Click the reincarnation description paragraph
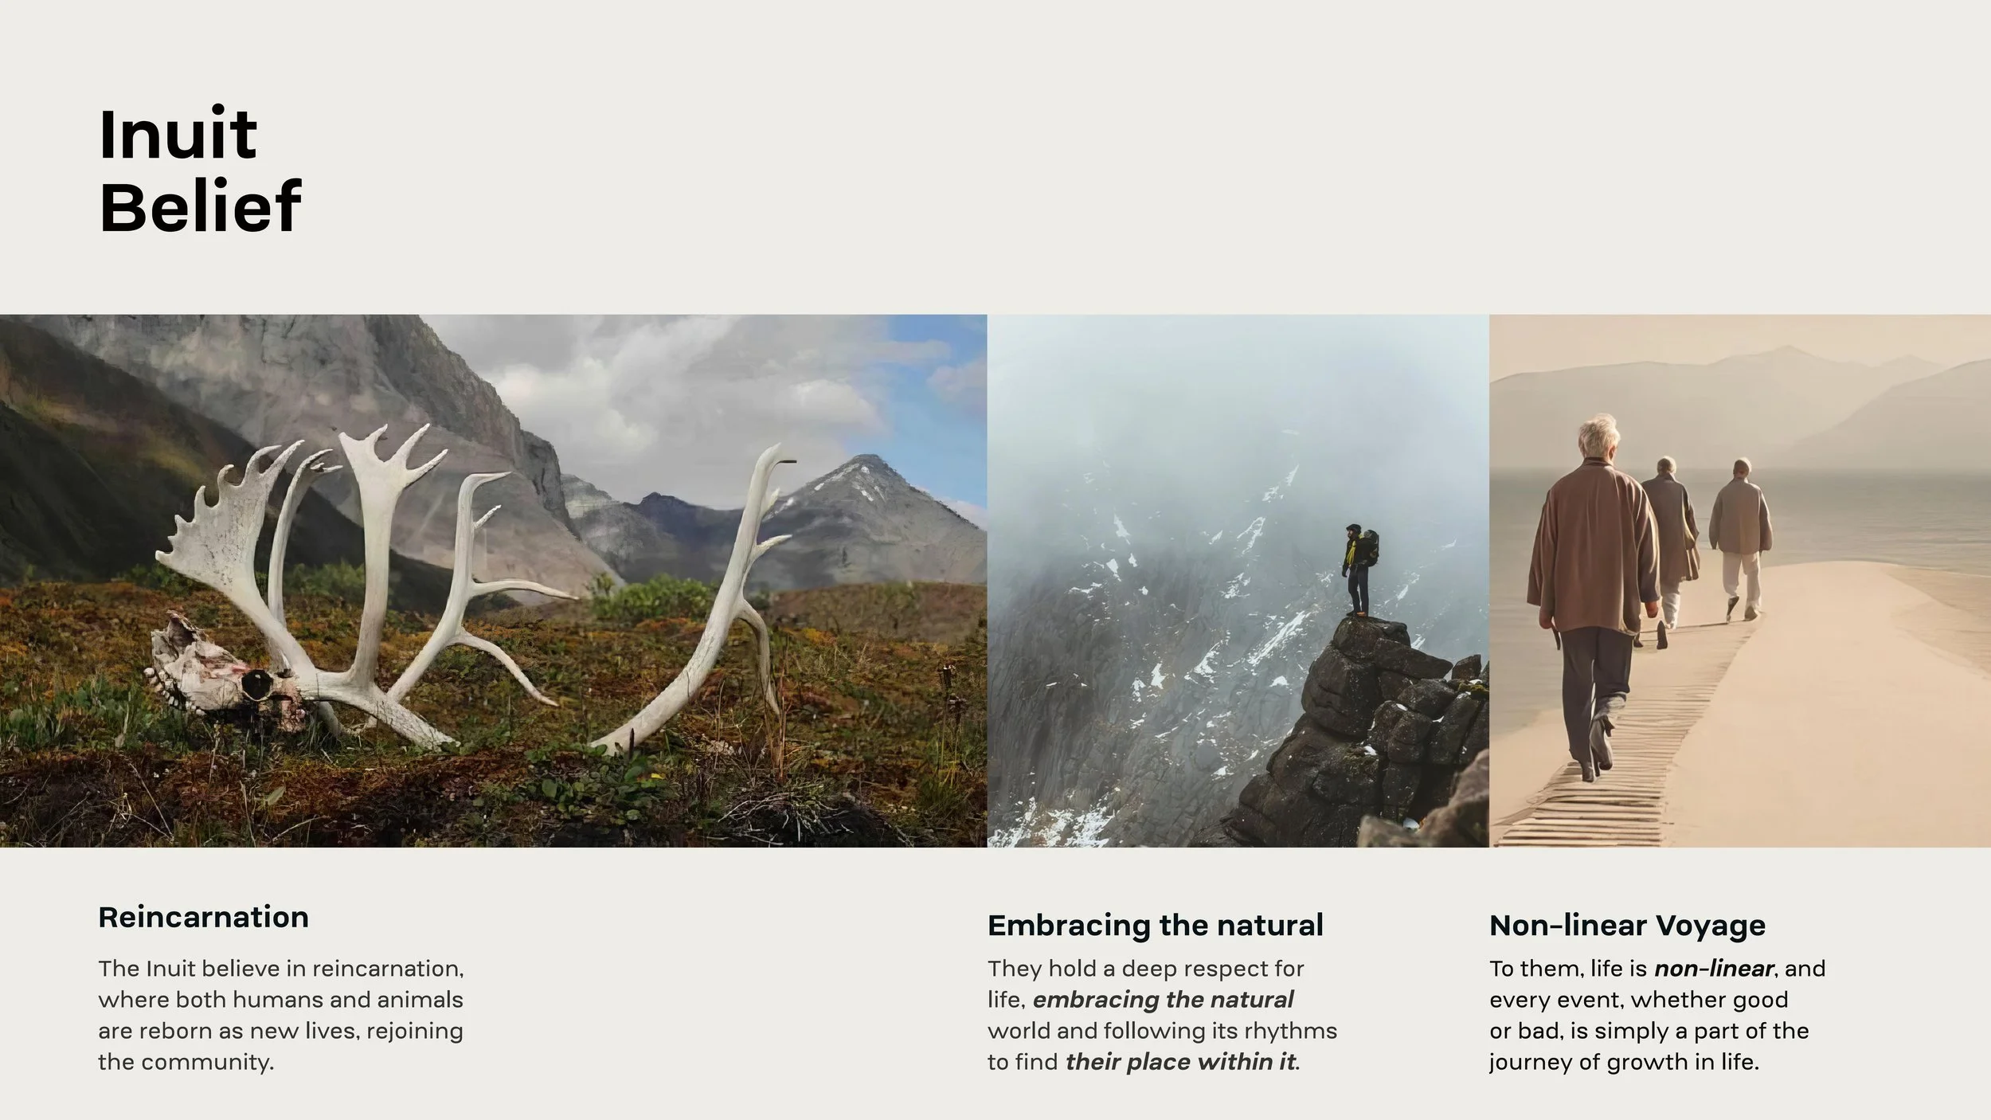The width and height of the screenshot is (1991, 1120). tap(281, 1015)
